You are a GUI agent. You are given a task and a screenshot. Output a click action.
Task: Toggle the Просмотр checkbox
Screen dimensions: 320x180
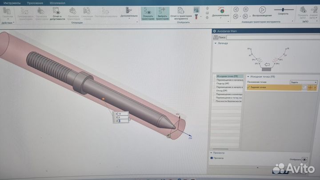tap(212, 158)
